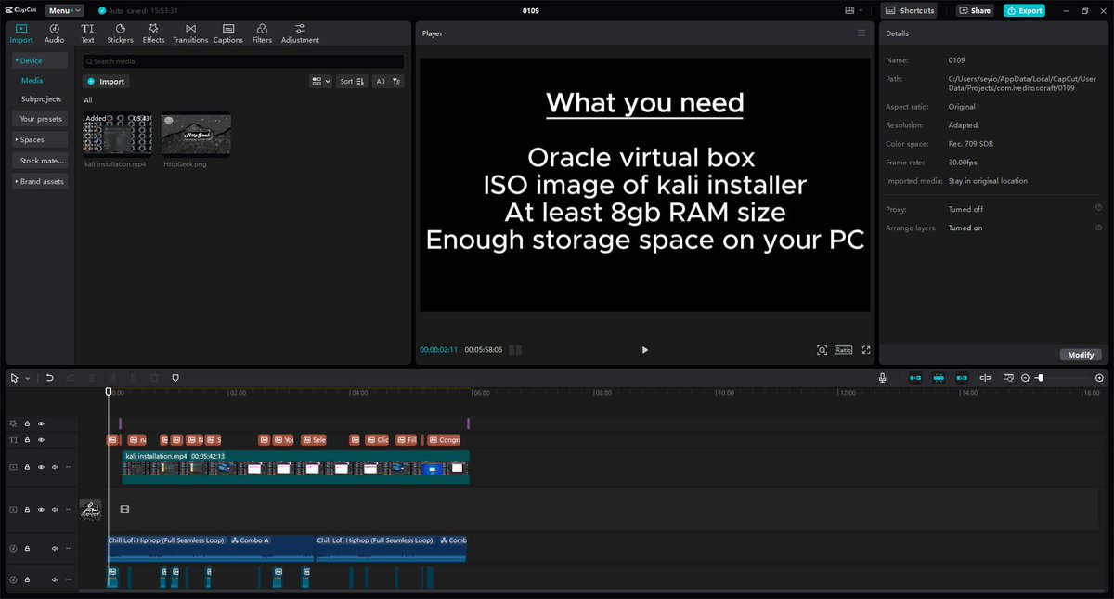
Task: Open the Player panel menu
Action: point(861,33)
